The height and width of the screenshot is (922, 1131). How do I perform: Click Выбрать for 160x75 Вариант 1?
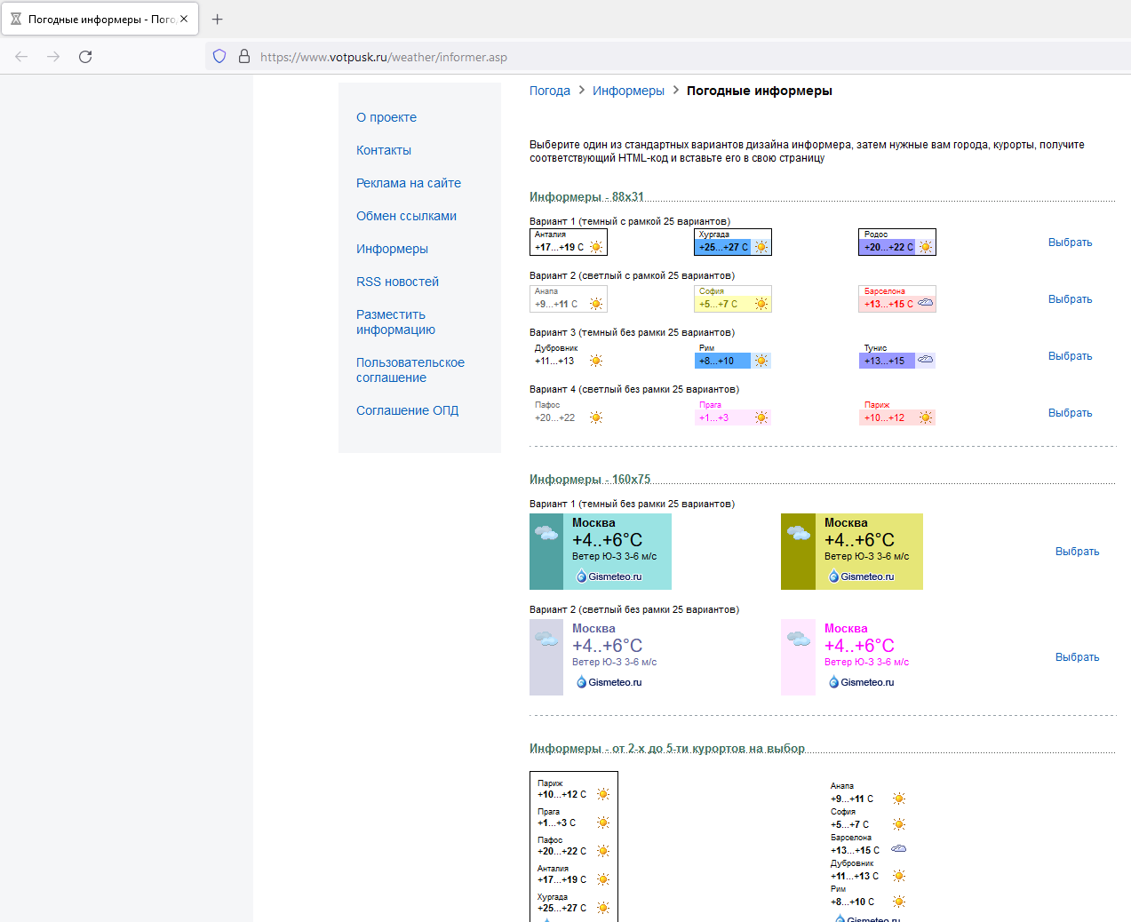tap(1077, 552)
